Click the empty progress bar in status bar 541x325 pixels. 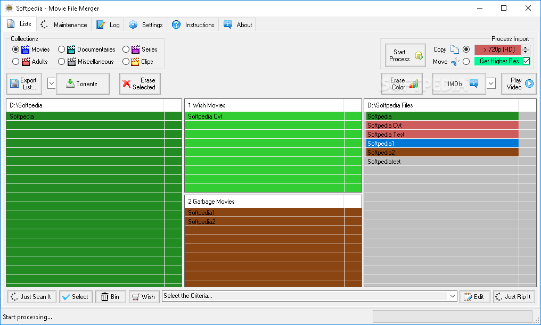(x=452, y=316)
